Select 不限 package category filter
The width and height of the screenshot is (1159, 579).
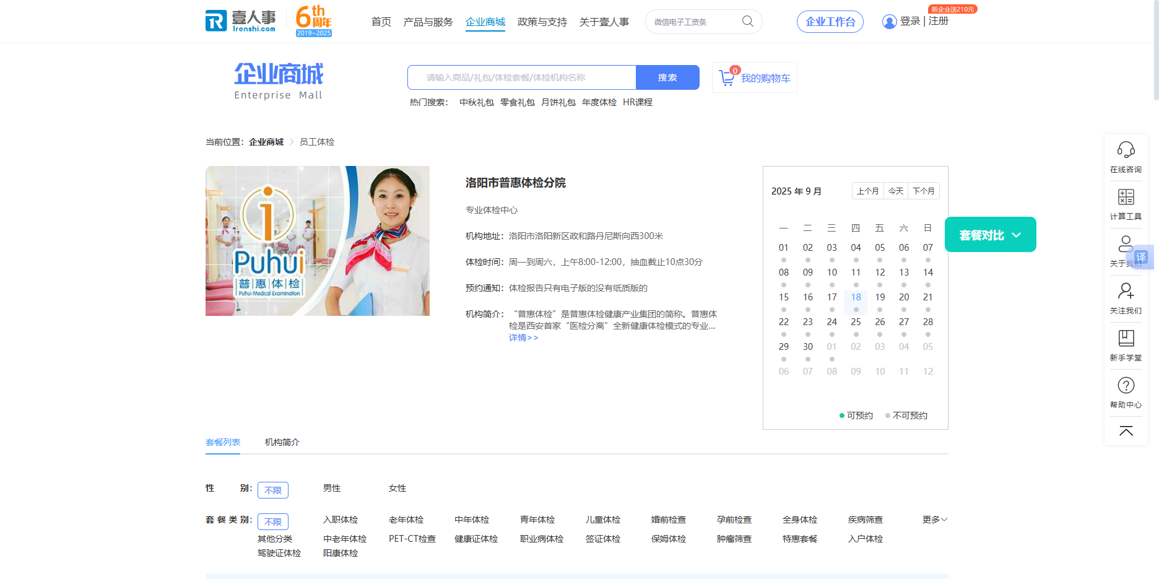(x=273, y=521)
